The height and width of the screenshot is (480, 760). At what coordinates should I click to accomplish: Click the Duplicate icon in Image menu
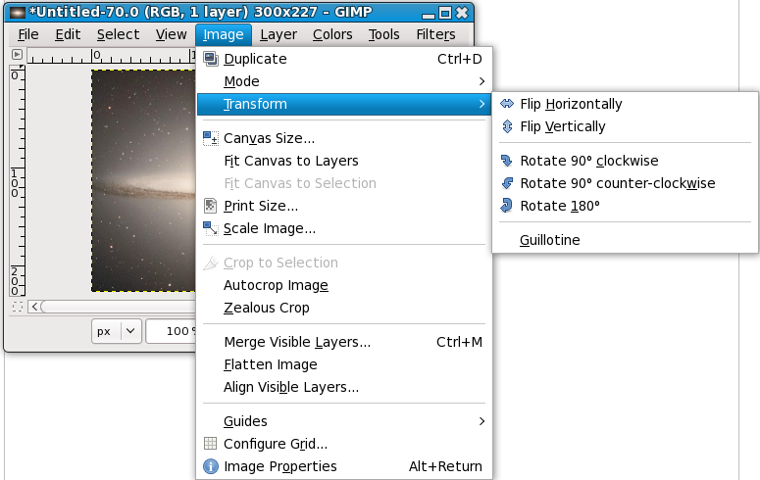click(x=210, y=59)
